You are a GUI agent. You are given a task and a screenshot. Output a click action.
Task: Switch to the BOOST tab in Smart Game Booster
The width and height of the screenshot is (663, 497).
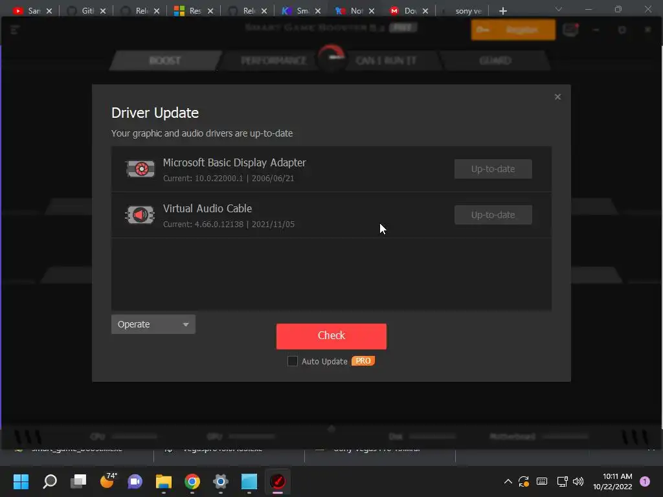point(165,60)
